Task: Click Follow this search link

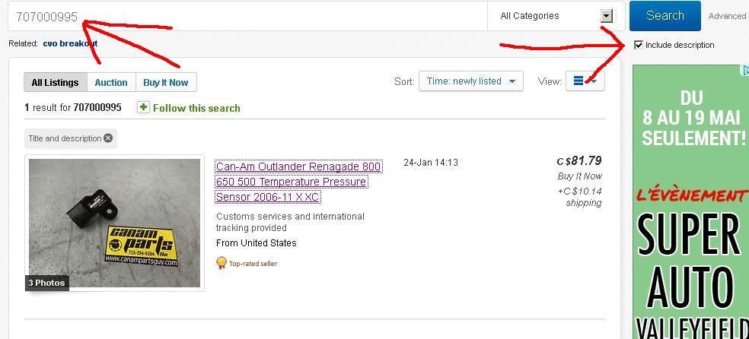Action: click(196, 108)
